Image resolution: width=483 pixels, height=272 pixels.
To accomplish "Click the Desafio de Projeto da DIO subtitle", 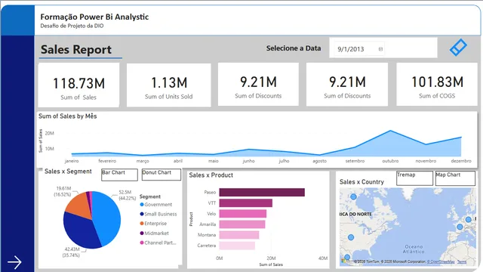I will (x=72, y=26).
